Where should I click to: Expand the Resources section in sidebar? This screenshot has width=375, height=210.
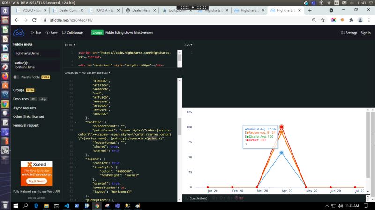click(x=21, y=99)
